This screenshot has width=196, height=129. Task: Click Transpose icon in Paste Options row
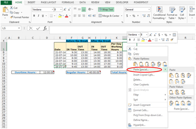153,64
